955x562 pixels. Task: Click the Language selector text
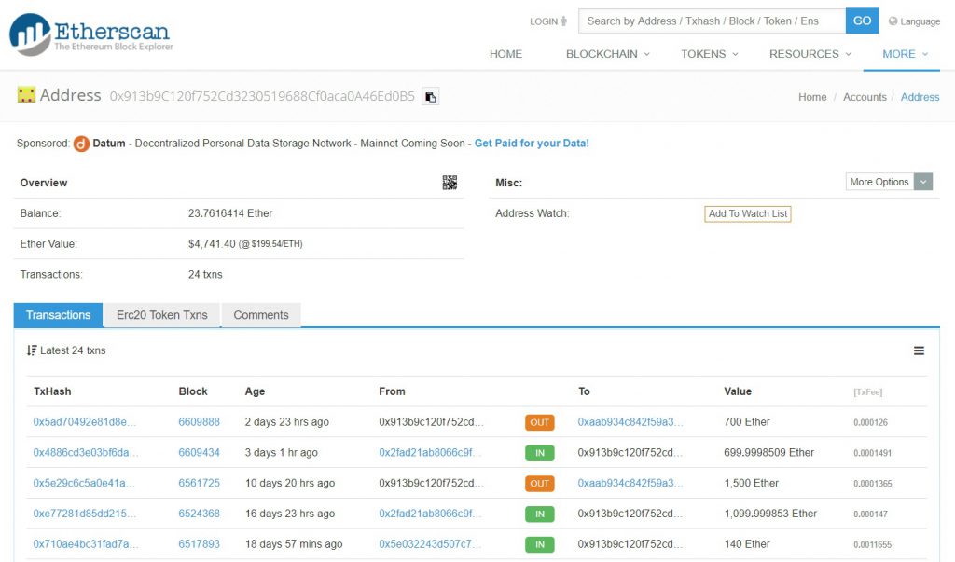[x=920, y=21]
